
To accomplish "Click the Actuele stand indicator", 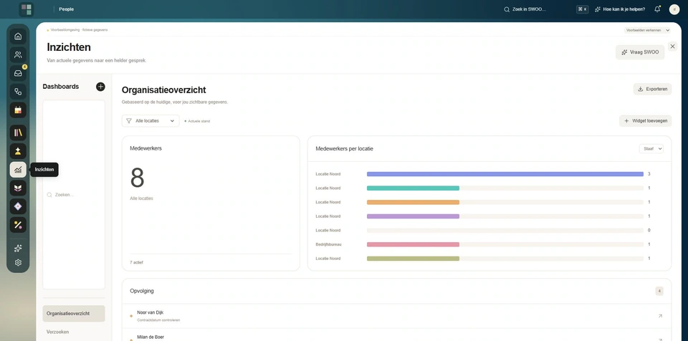I will (198, 121).
